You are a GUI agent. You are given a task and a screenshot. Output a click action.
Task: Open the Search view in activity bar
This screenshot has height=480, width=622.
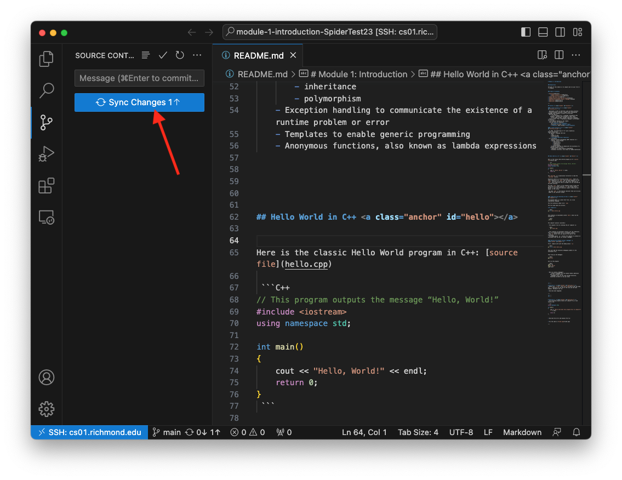tap(47, 90)
